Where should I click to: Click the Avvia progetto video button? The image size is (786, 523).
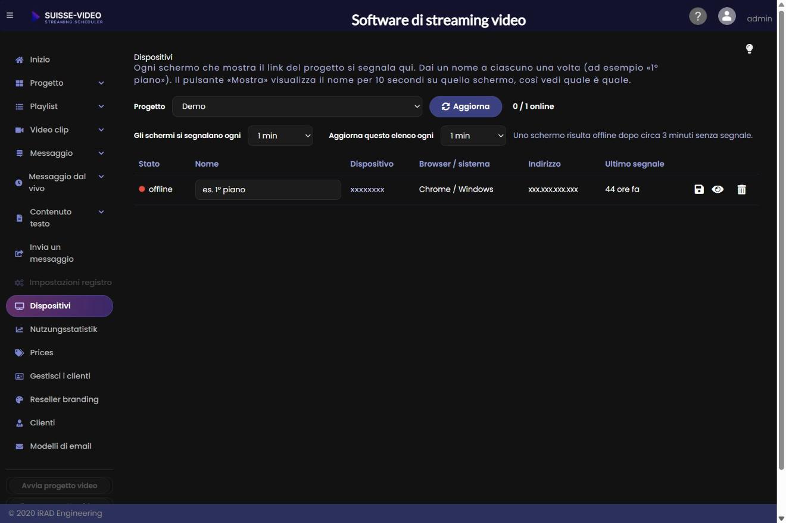tap(60, 486)
